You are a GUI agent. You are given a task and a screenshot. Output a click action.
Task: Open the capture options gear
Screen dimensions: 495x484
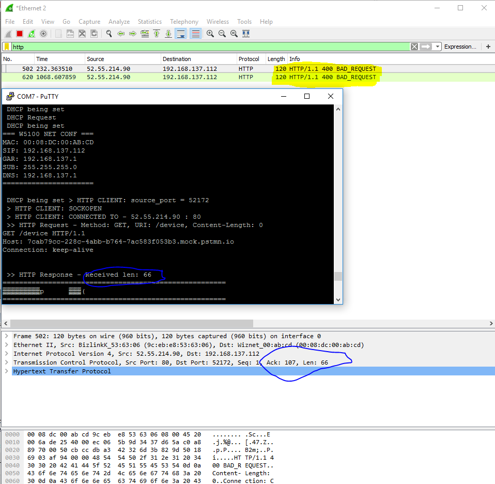pos(43,34)
